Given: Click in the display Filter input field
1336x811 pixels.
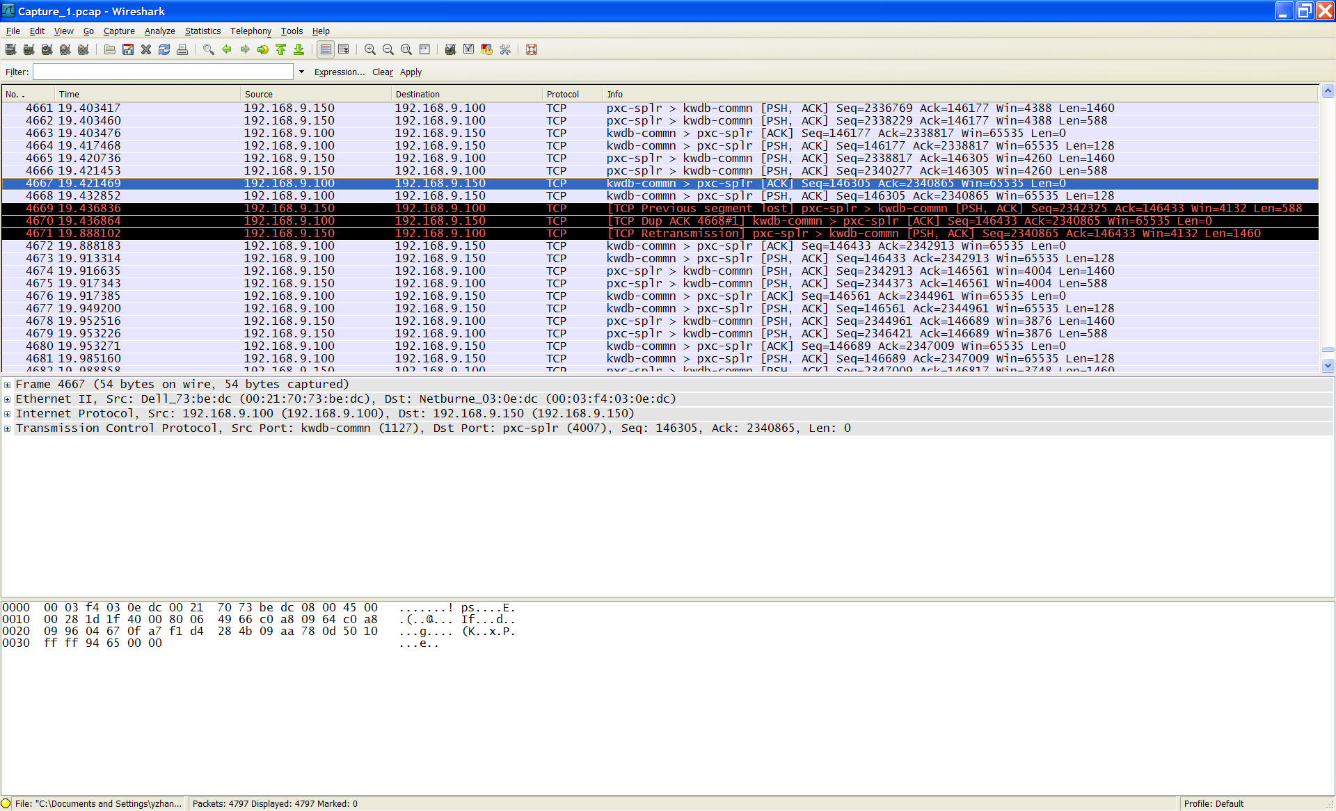Looking at the screenshot, I should tap(163, 72).
